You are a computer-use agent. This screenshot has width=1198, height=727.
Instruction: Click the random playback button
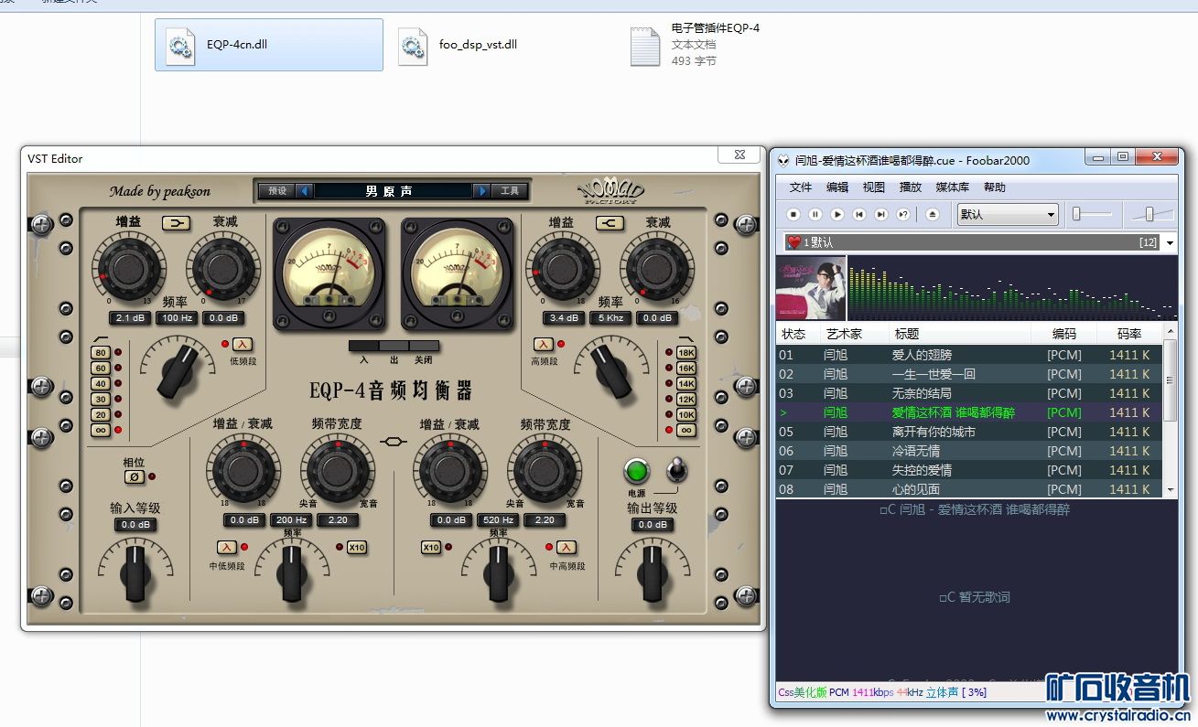(903, 215)
